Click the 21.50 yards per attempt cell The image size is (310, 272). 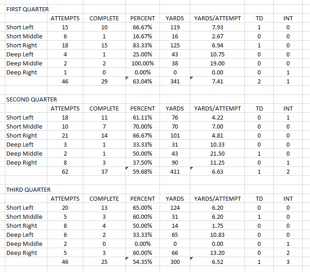[x=217, y=154]
